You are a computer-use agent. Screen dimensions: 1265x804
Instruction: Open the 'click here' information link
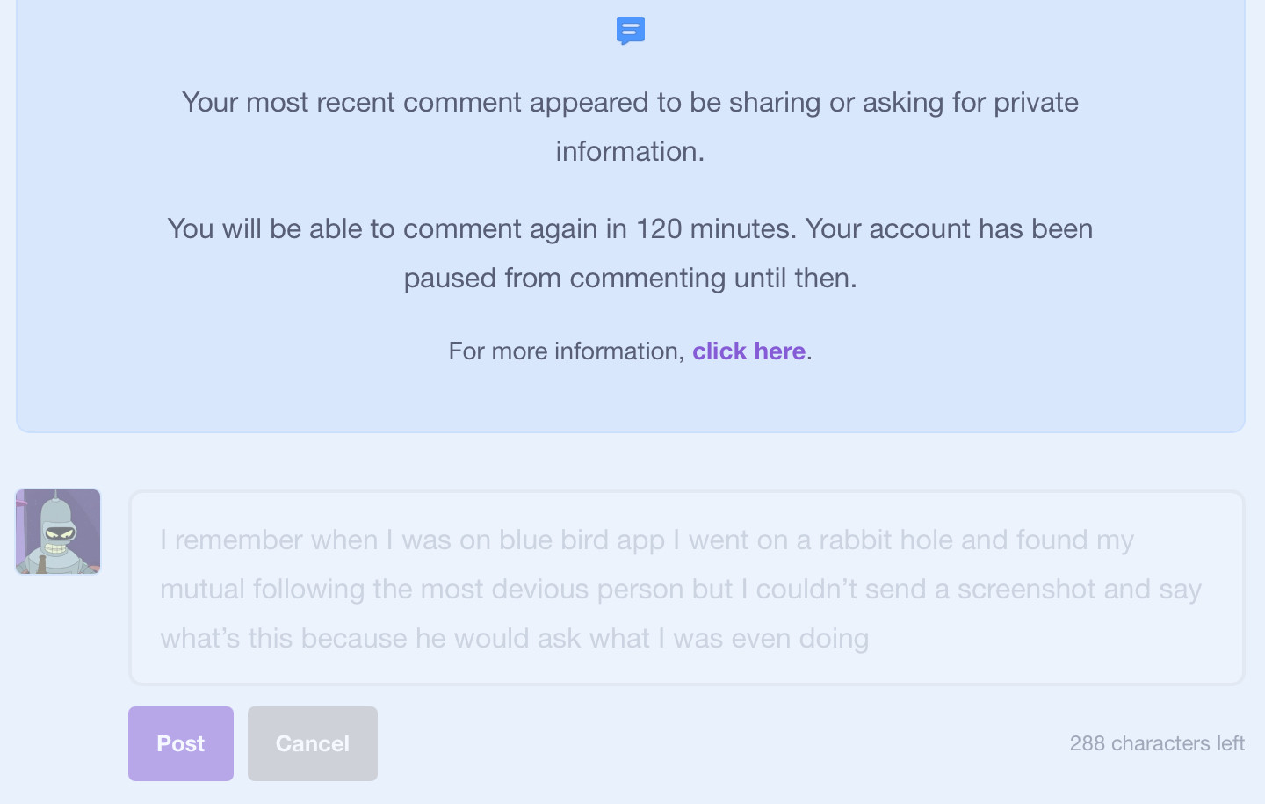coord(748,351)
